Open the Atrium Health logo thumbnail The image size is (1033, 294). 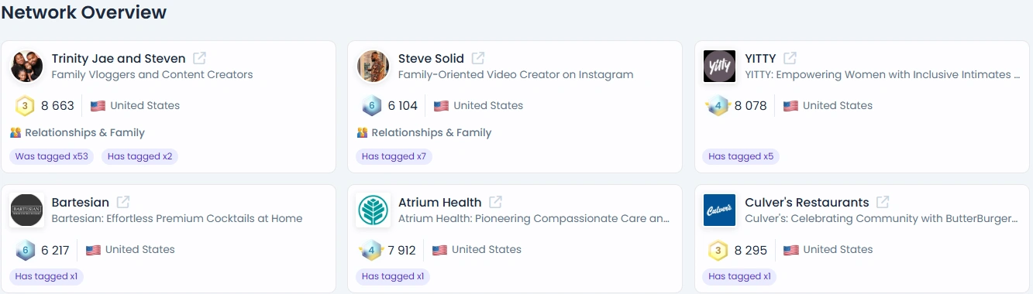pyautogui.click(x=373, y=210)
